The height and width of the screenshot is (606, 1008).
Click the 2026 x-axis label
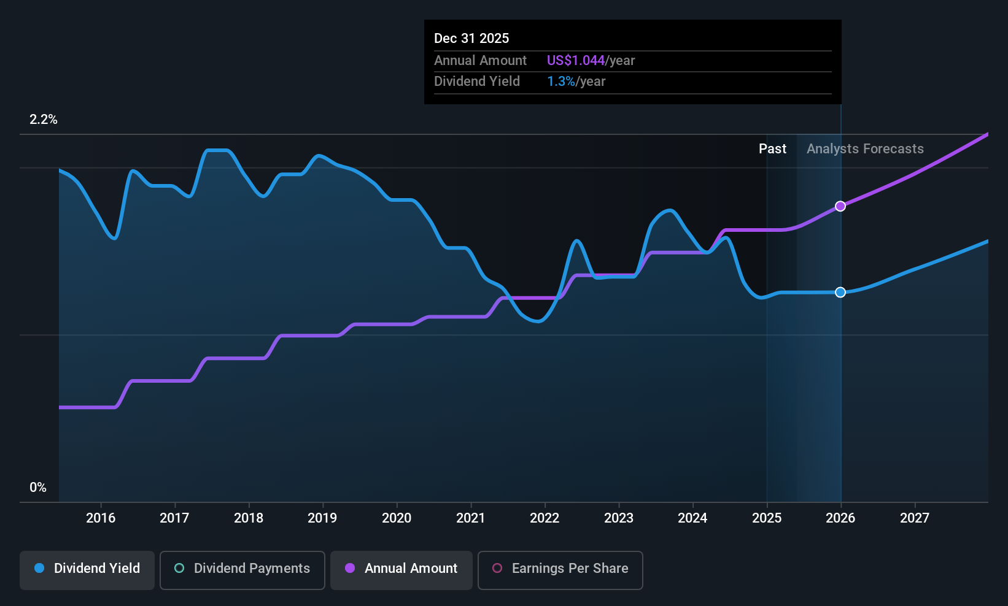840,518
